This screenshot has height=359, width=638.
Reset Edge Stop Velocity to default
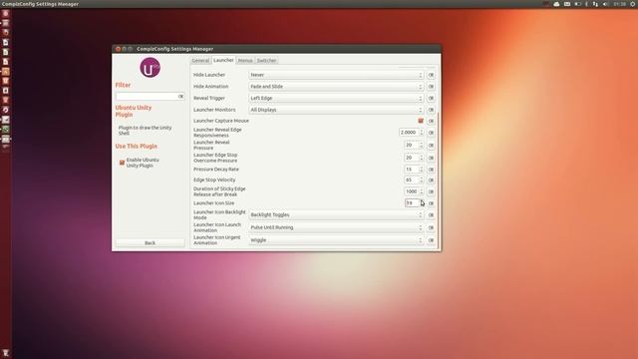point(431,179)
